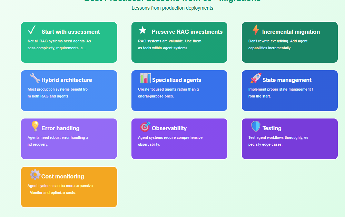
Task: Click the "Lessons from production deployments" subtitle
Action: tap(172, 8)
